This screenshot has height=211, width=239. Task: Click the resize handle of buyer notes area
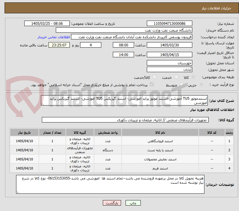pos(18,192)
